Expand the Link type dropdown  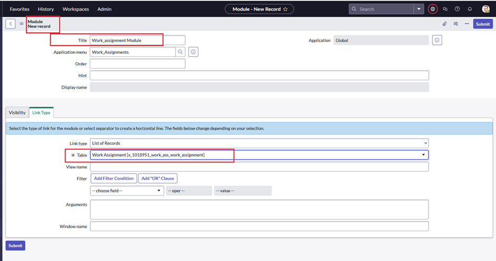(x=259, y=143)
